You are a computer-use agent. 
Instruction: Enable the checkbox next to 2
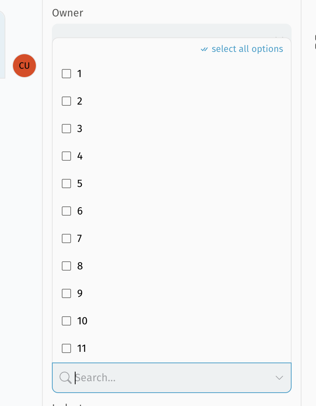pos(66,101)
